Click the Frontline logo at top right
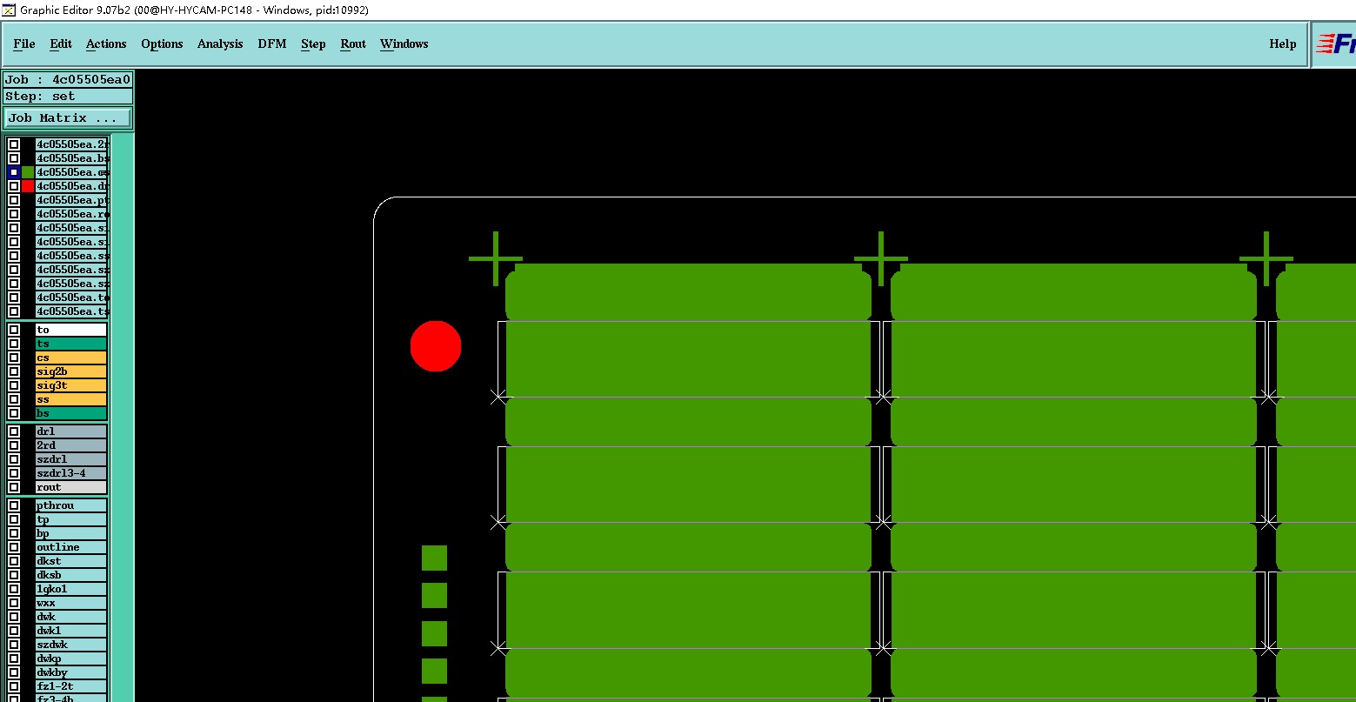This screenshot has height=702, width=1356. tap(1334, 44)
